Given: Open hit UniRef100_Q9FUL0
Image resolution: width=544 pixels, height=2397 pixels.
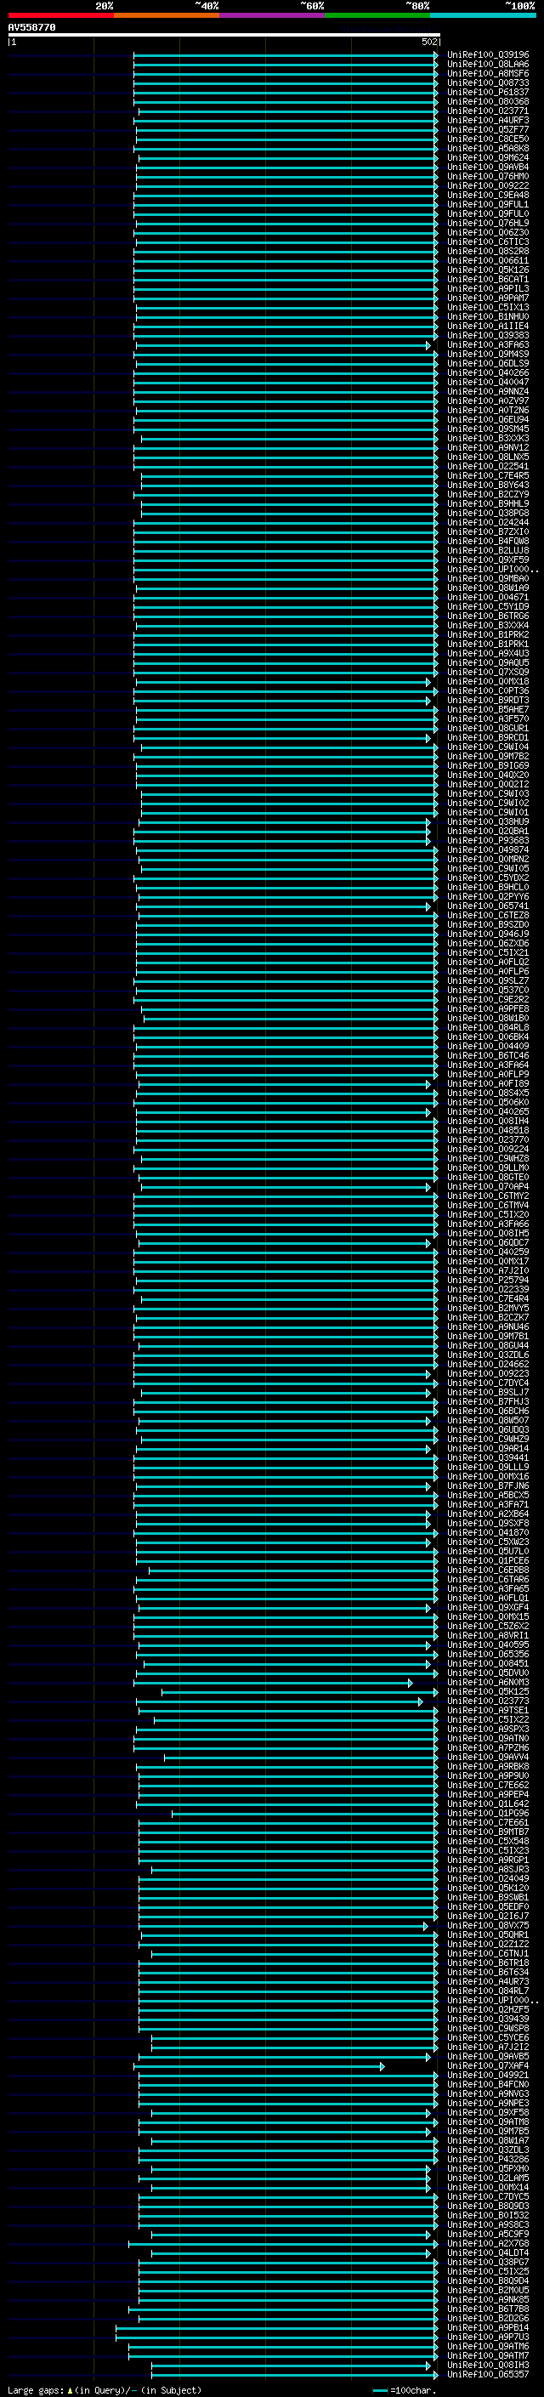Looking at the screenshot, I should [488, 214].
